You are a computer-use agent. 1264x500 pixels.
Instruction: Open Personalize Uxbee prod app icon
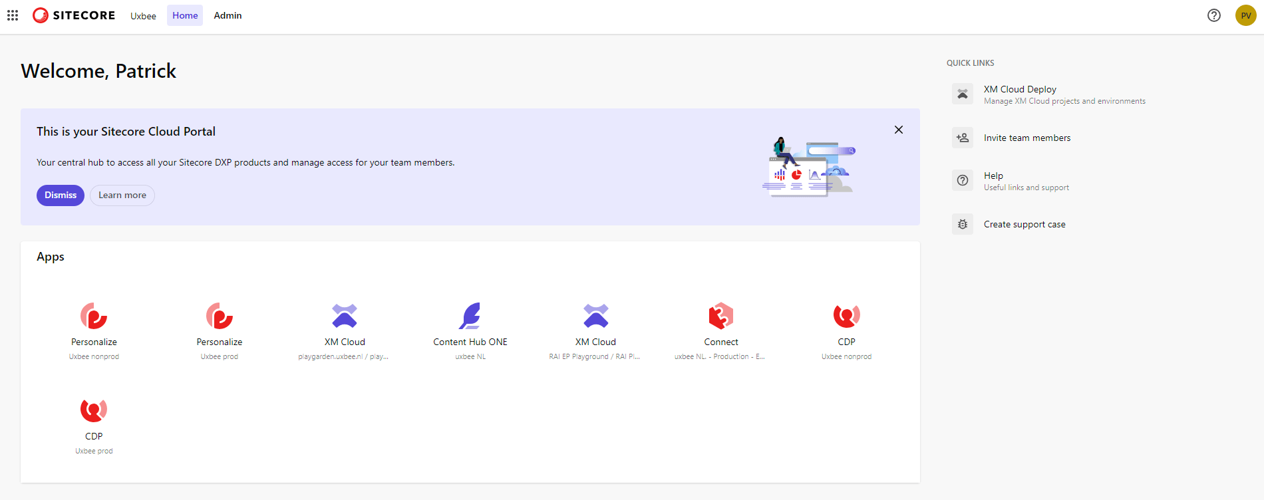pos(220,316)
